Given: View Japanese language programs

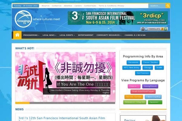Looking at the screenshot, I should 155,102.
